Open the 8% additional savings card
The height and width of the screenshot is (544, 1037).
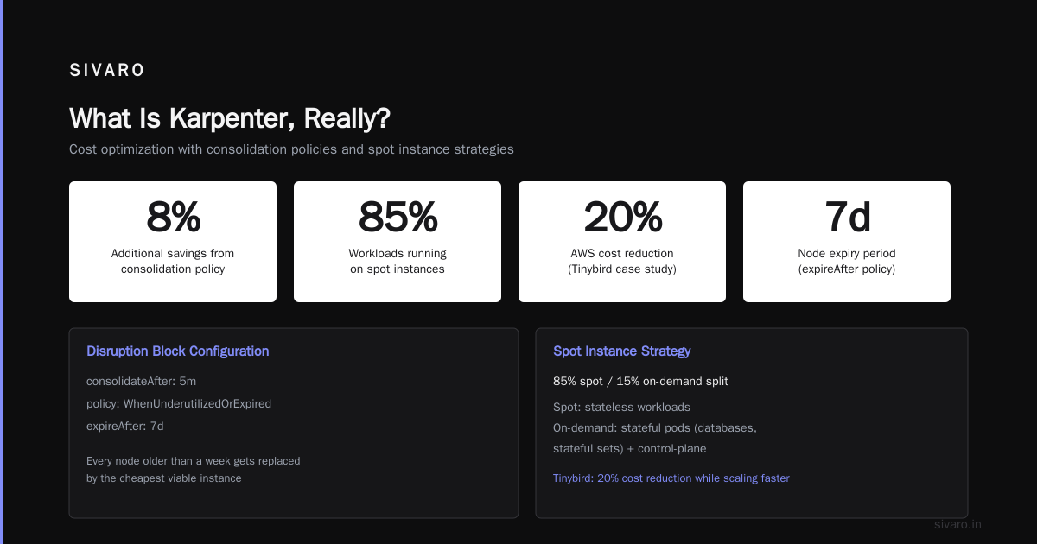(x=173, y=242)
